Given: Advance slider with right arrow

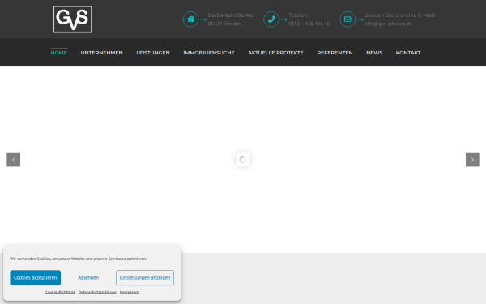Looking at the screenshot, I should point(472,160).
